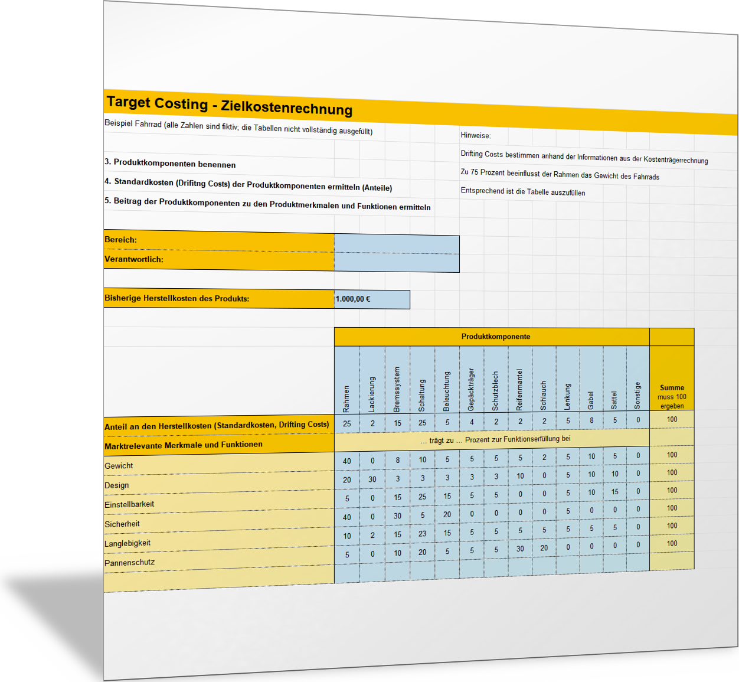Click the 1.000,00 € Herstellkosten cell

click(372, 299)
